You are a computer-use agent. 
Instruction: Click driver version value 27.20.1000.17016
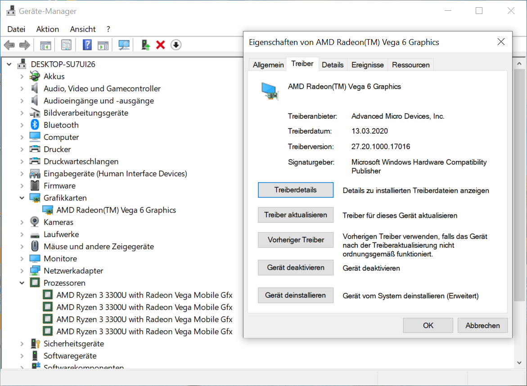click(380, 147)
